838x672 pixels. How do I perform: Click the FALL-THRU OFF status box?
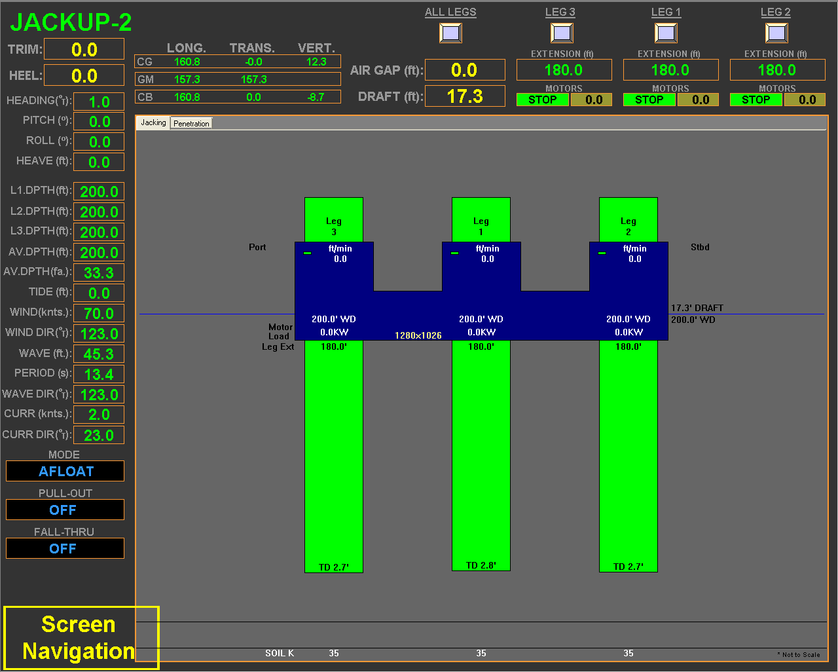(65, 548)
